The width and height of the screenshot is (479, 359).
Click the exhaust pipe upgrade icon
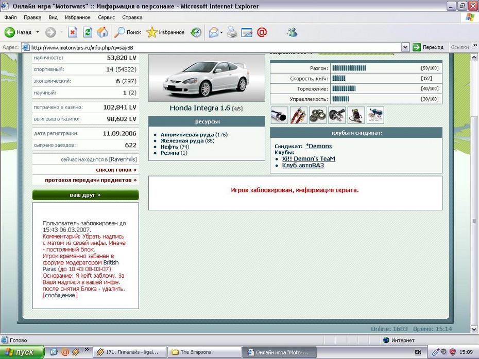pos(279,115)
